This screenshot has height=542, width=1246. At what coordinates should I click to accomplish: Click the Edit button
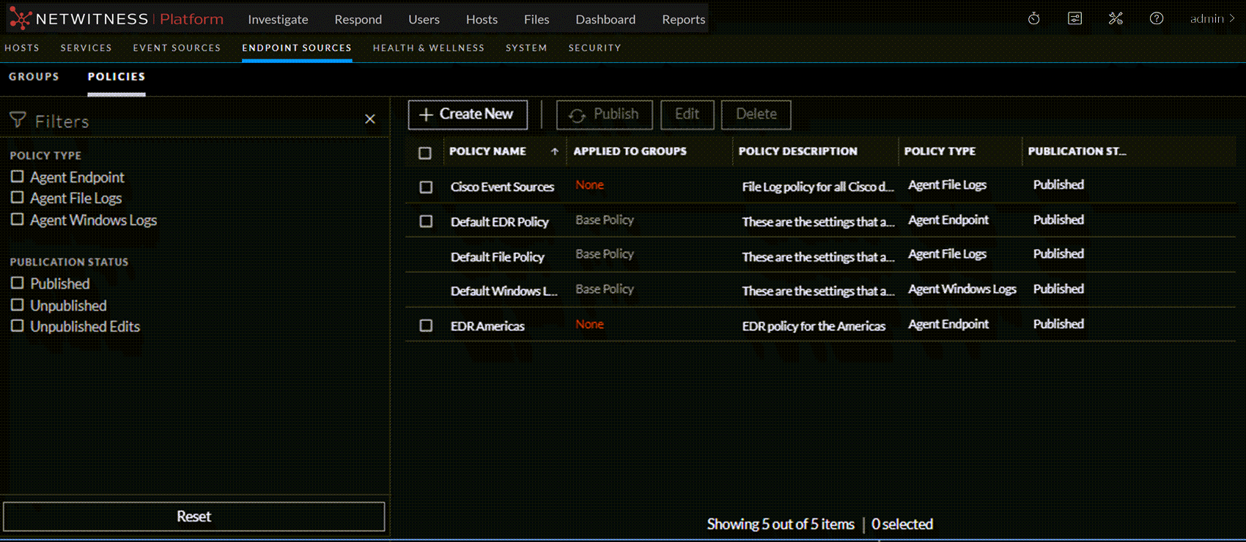coord(687,114)
